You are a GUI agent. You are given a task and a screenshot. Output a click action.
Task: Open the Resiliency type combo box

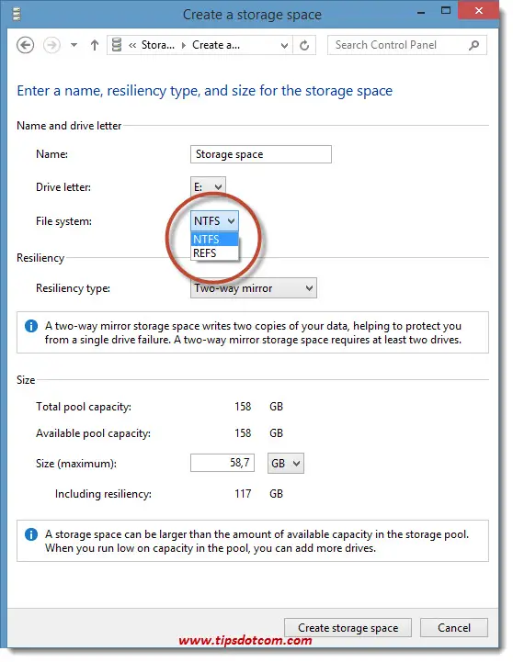[254, 288]
